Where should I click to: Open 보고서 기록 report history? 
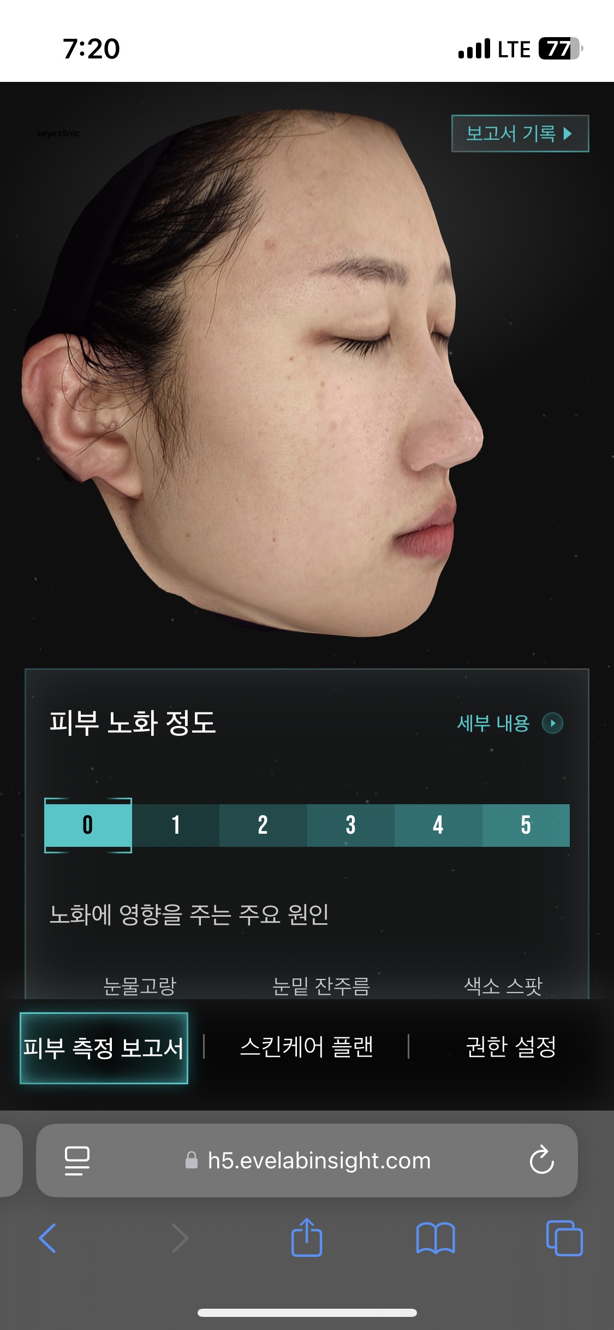coord(520,133)
